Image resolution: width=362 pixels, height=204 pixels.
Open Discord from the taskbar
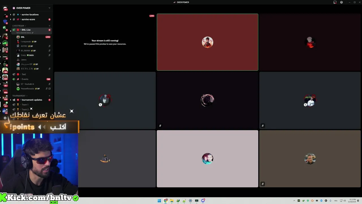[x=203, y=201]
